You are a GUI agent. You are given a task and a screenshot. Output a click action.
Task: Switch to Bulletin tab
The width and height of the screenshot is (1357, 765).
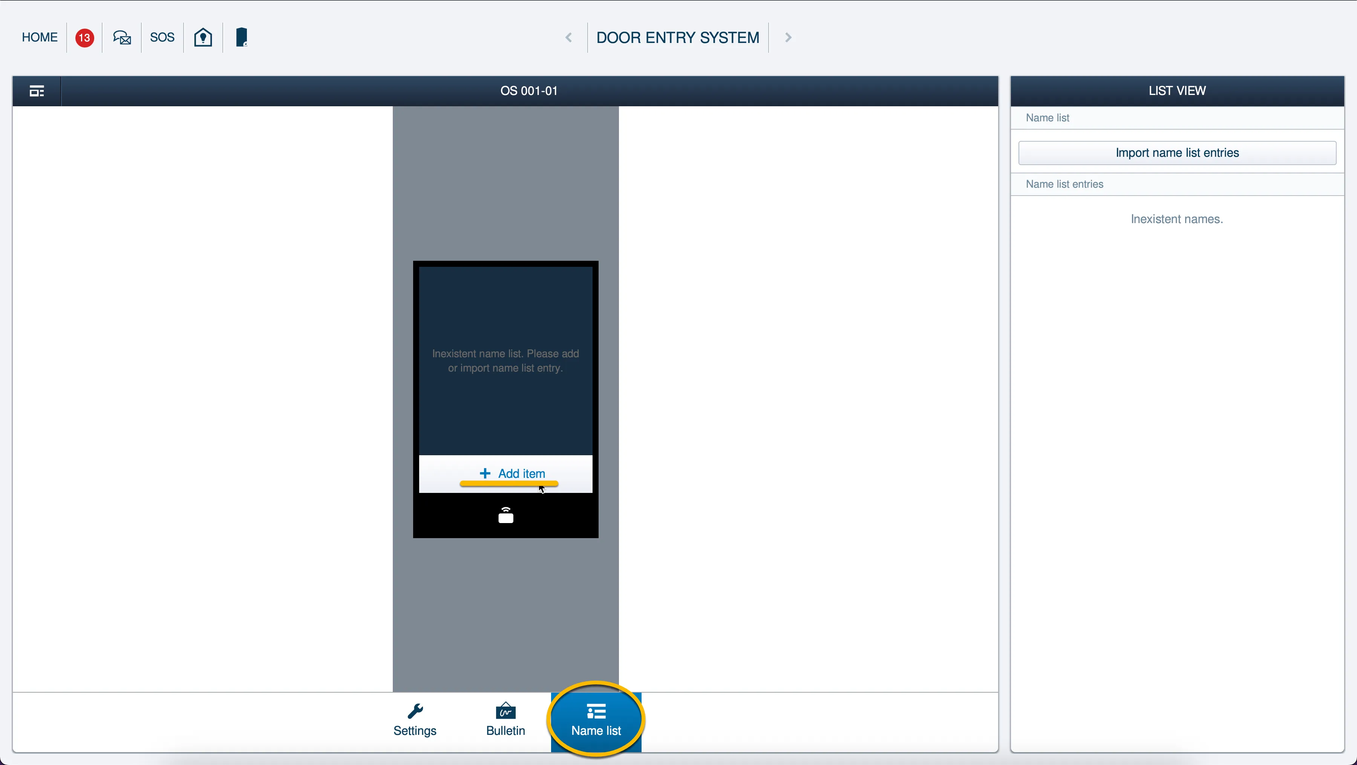point(506,721)
